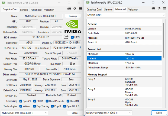The width and height of the screenshot is (168, 116).
Task: Click the Name field NVIDIA GeForce RTX 4060 Ti
Action: coord(41,16)
